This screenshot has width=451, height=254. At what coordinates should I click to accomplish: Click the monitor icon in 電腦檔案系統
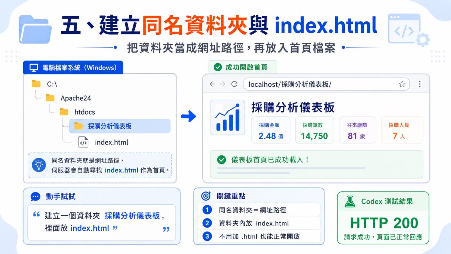coord(34,68)
